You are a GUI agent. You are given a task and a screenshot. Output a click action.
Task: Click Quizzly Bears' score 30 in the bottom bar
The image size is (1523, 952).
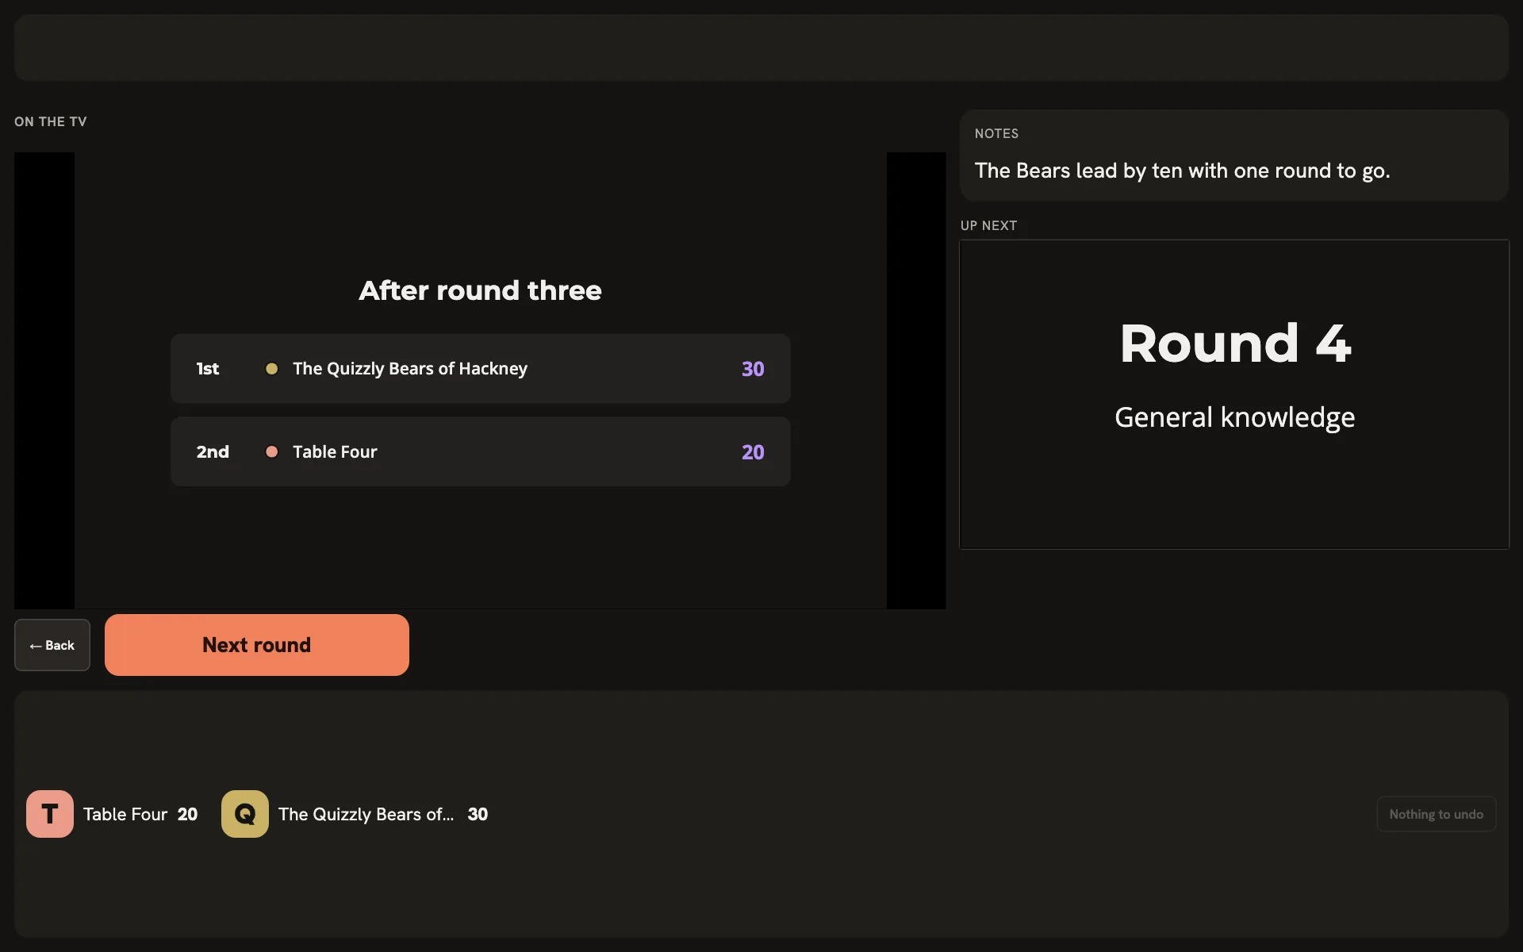(x=478, y=814)
